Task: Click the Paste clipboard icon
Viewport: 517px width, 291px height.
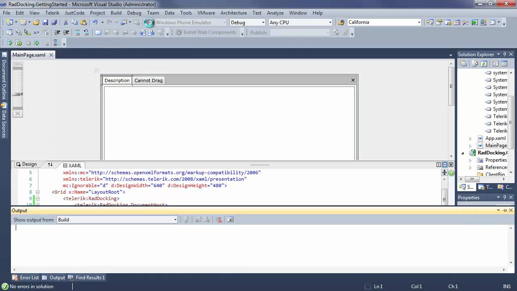Action: pyautogui.click(x=84, y=22)
